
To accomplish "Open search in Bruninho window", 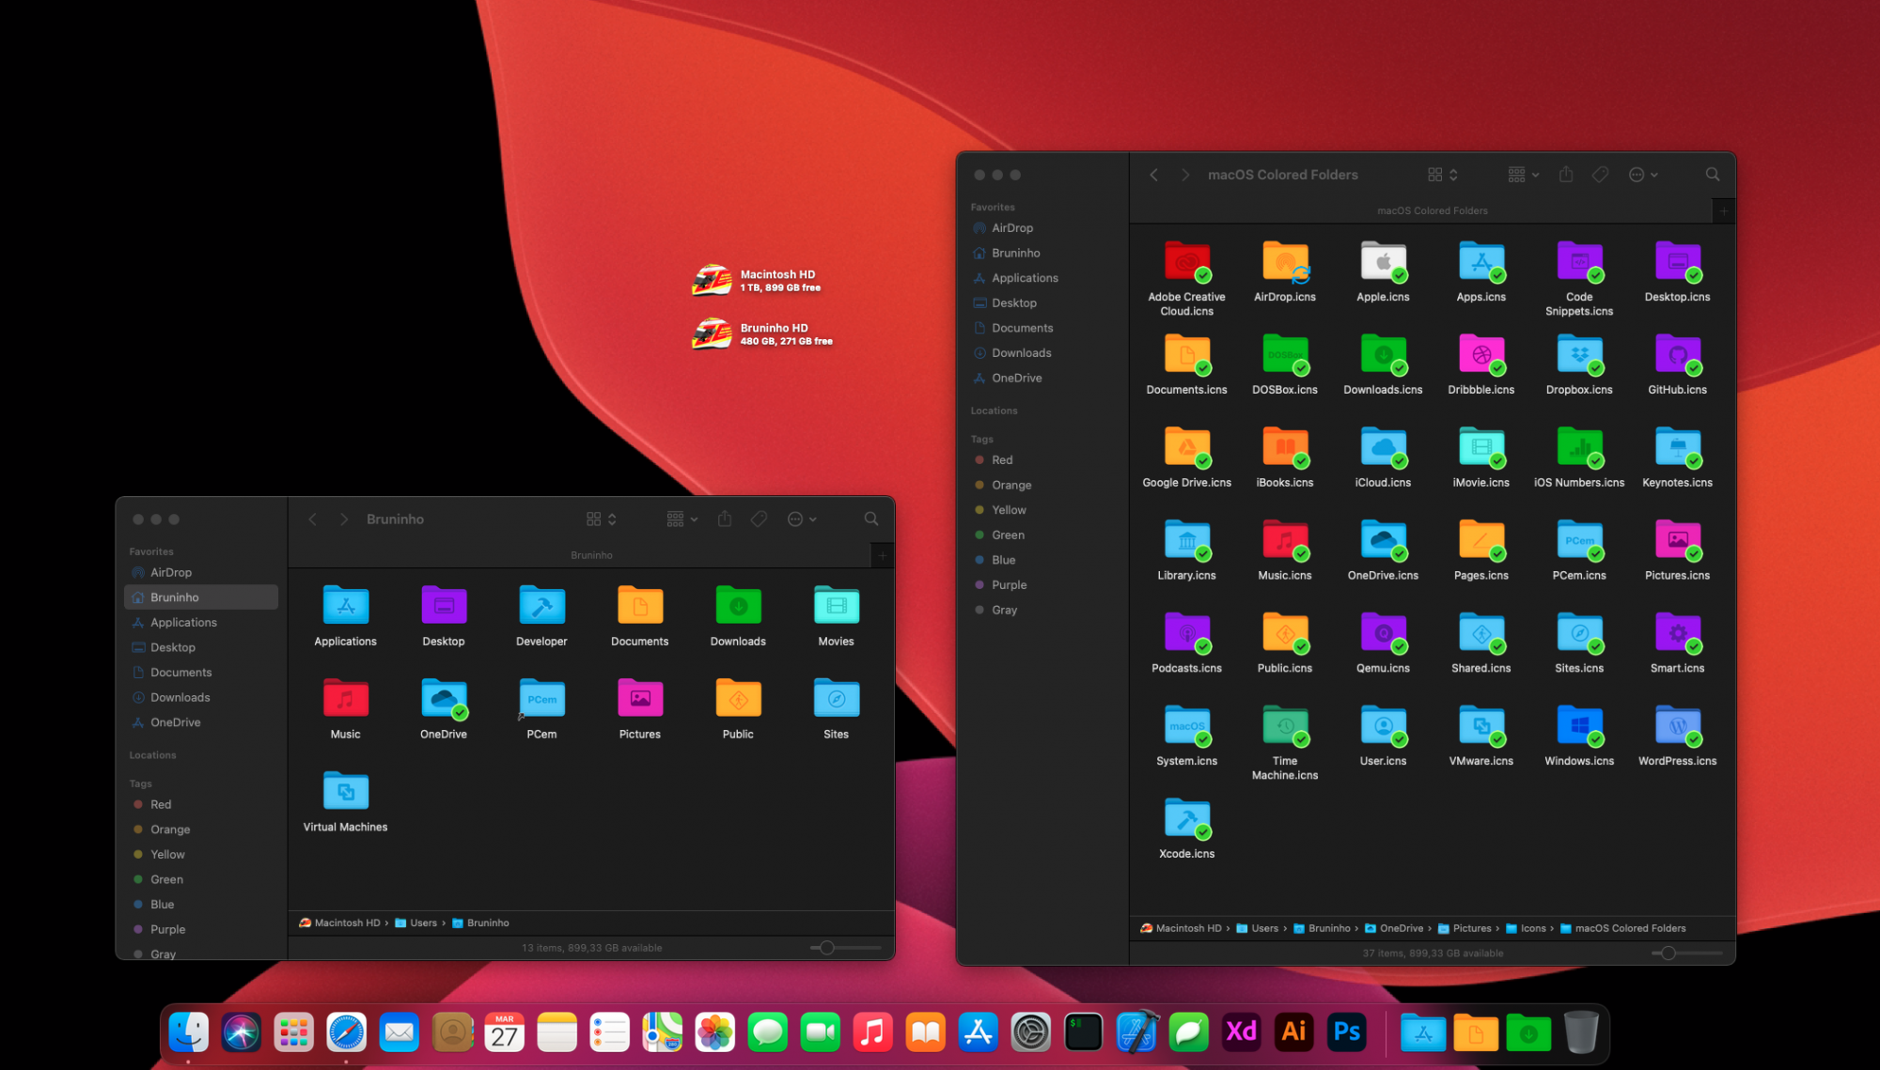I will point(871,519).
